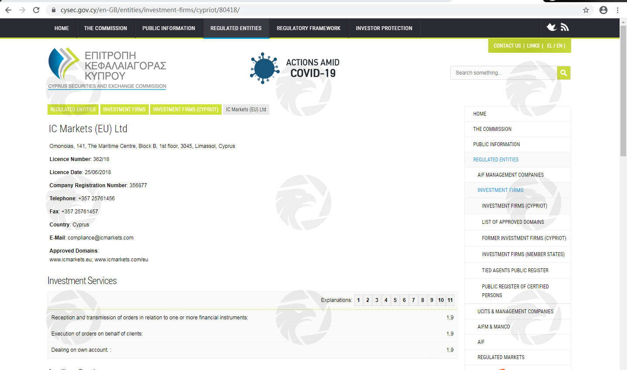Open INVESTMENT FIRMS (CYPRIOT) sidebar item
Image resolution: width=627 pixels, height=370 pixels.
tap(517, 206)
